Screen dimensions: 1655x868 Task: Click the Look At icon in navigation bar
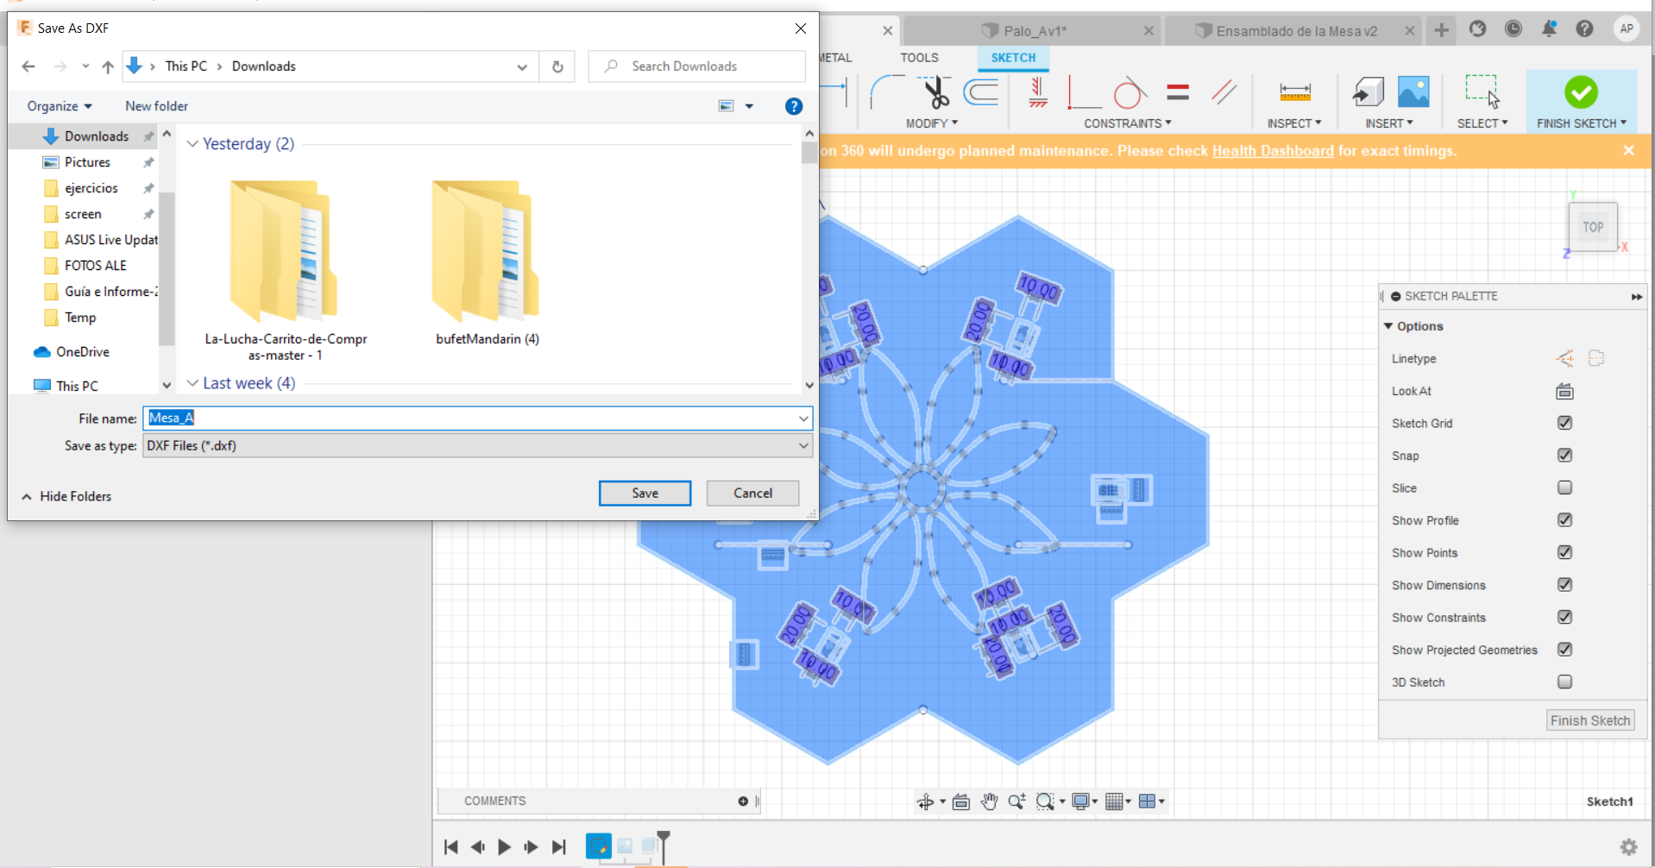(961, 802)
